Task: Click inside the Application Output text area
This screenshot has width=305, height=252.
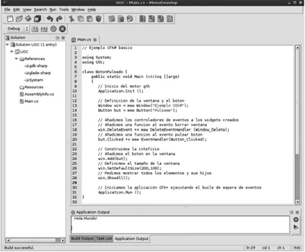Action: click(180, 225)
